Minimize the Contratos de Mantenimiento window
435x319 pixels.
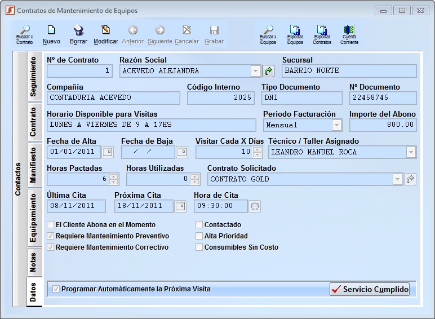[x=383, y=11]
